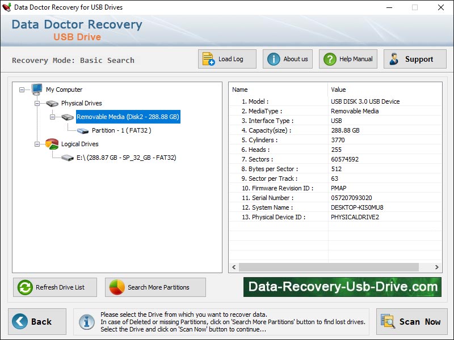Click the Data Doctor Recovery title bar icon

tap(7, 7)
